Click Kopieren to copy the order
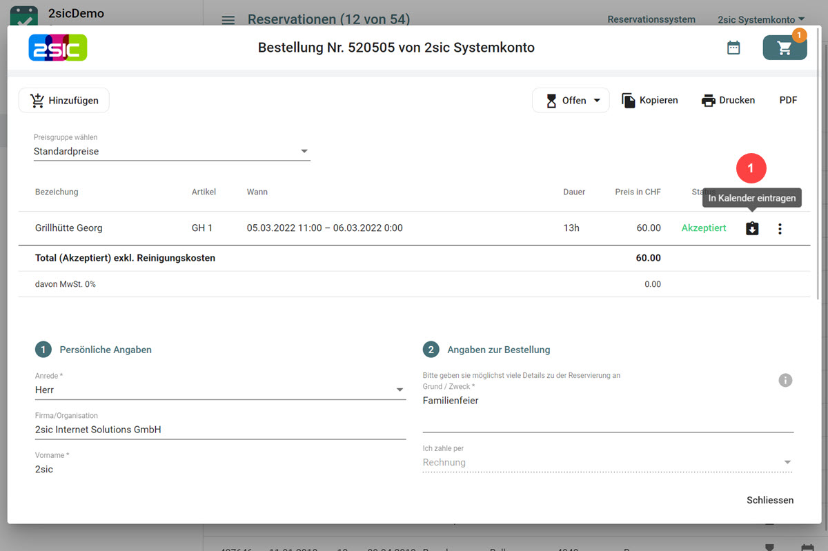 (649, 100)
